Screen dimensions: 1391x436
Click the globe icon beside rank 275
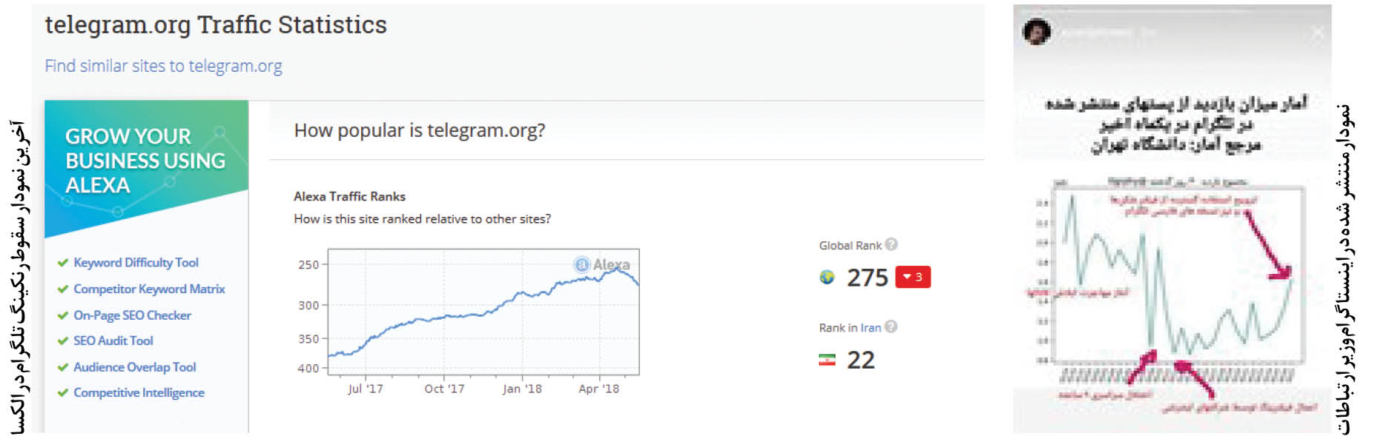(x=827, y=277)
